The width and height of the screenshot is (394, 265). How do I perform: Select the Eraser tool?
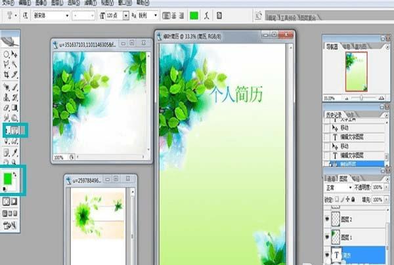(7, 108)
